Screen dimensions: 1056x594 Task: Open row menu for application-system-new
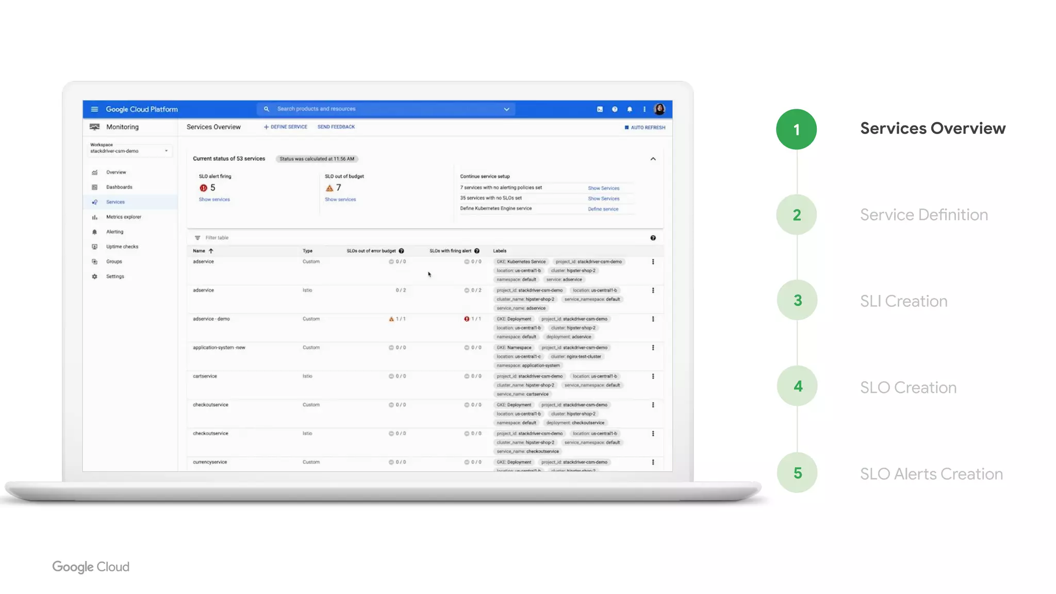(653, 348)
